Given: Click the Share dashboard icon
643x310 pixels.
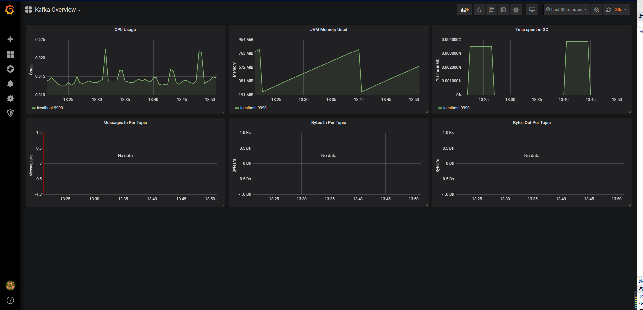Looking at the screenshot, I should click(491, 10).
